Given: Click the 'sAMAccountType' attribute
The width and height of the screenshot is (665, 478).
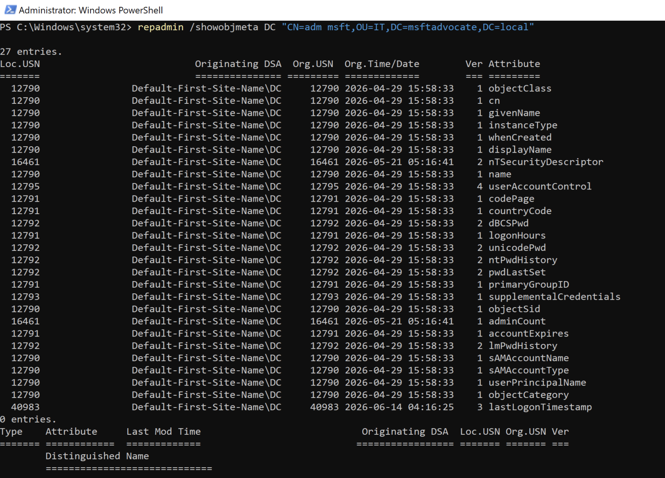Looking at the screenshot, I should click(529, 370).
